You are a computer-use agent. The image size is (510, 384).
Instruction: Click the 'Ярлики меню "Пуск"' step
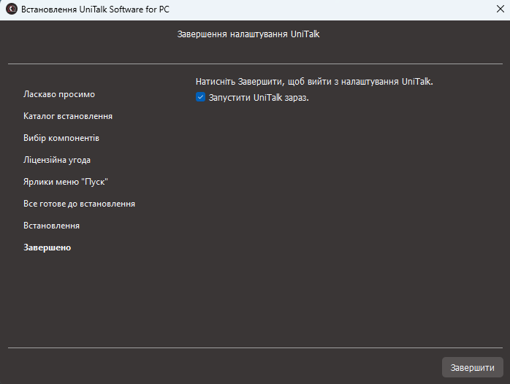pos(66,182)
